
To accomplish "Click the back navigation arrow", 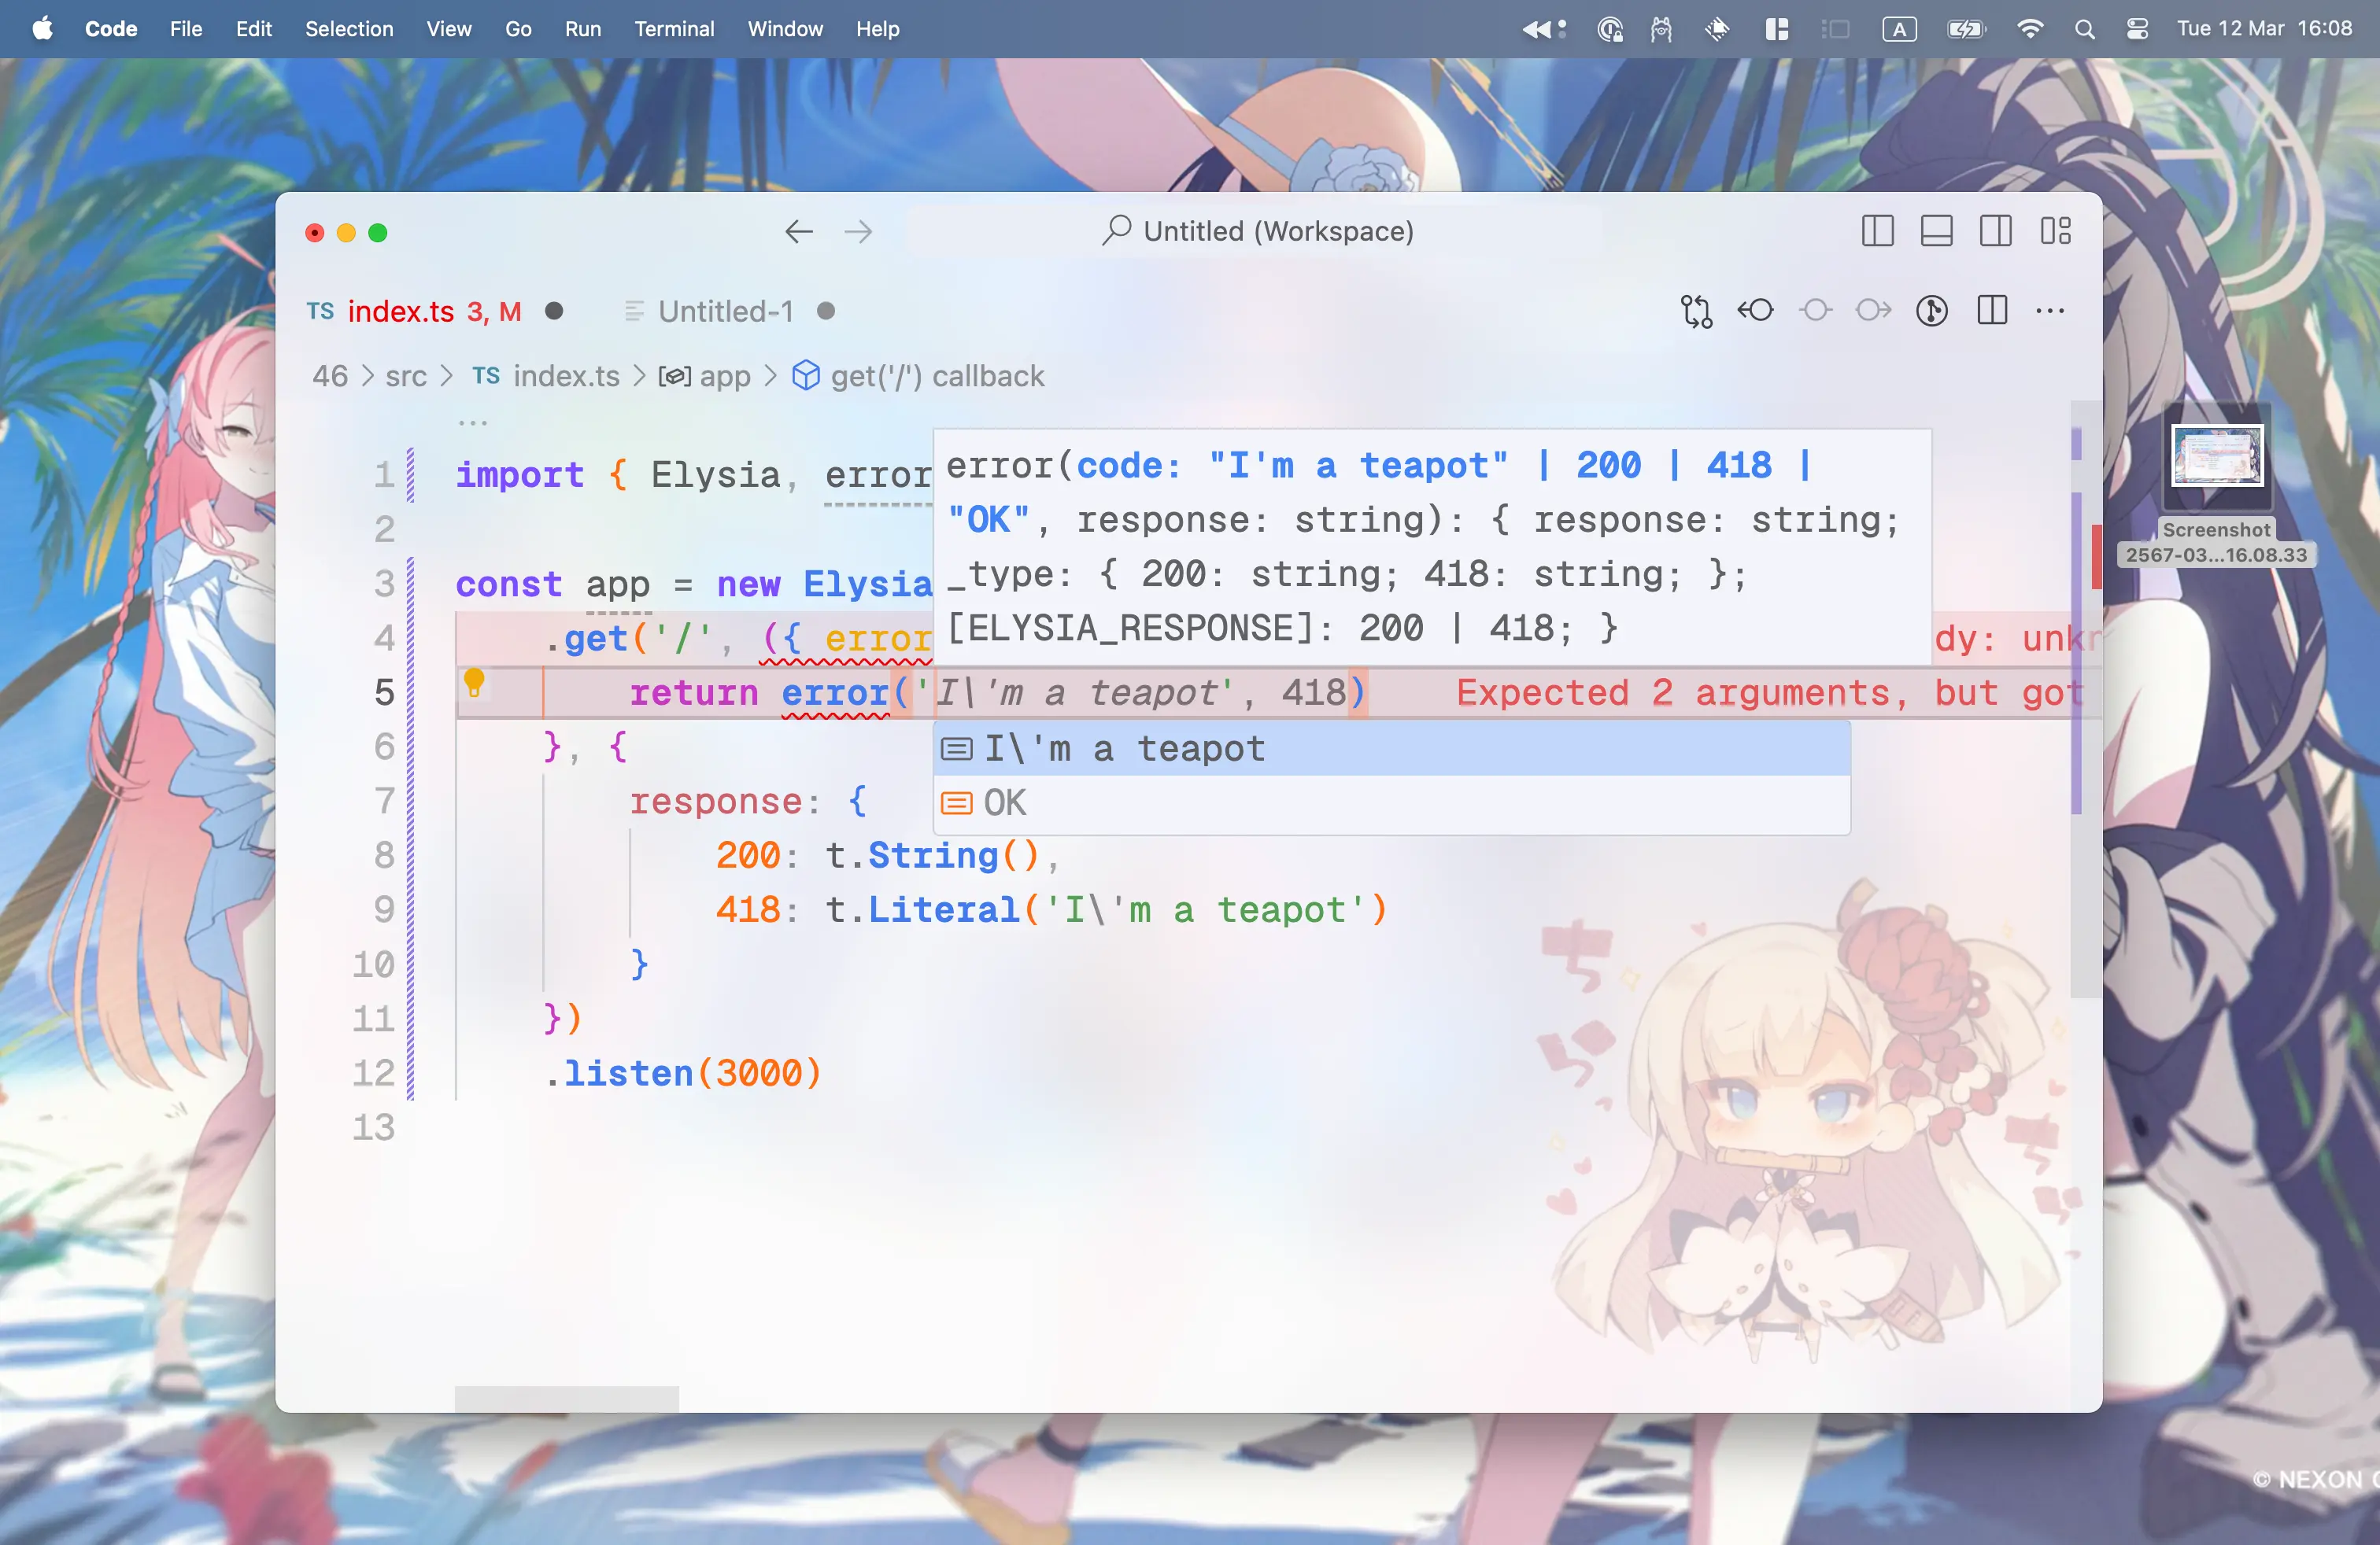I will pyautogui.click(x=798, y=230).
